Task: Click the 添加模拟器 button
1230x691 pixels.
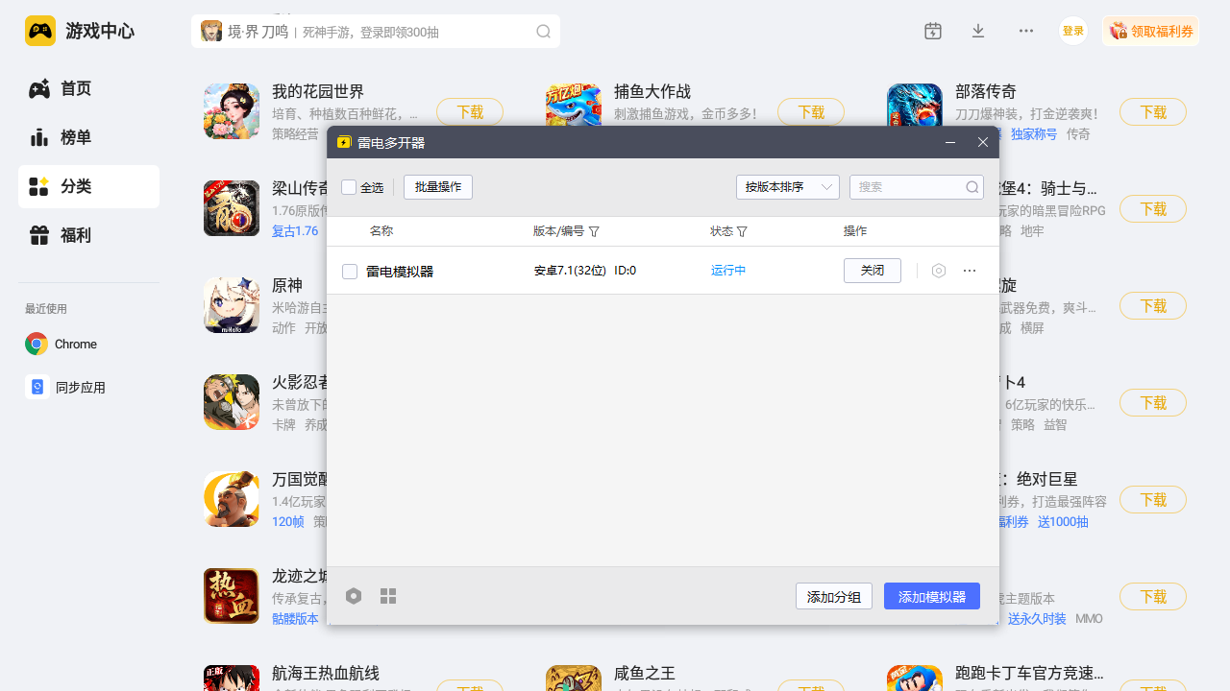Action: pyautogui.click(x=931, y=595)
